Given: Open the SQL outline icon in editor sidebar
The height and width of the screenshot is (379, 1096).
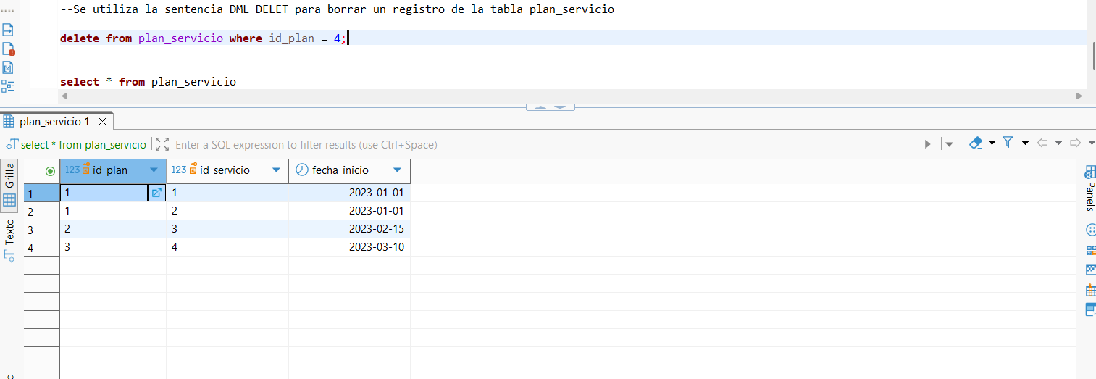Looking at the screenshot, I should pos(8,86).
